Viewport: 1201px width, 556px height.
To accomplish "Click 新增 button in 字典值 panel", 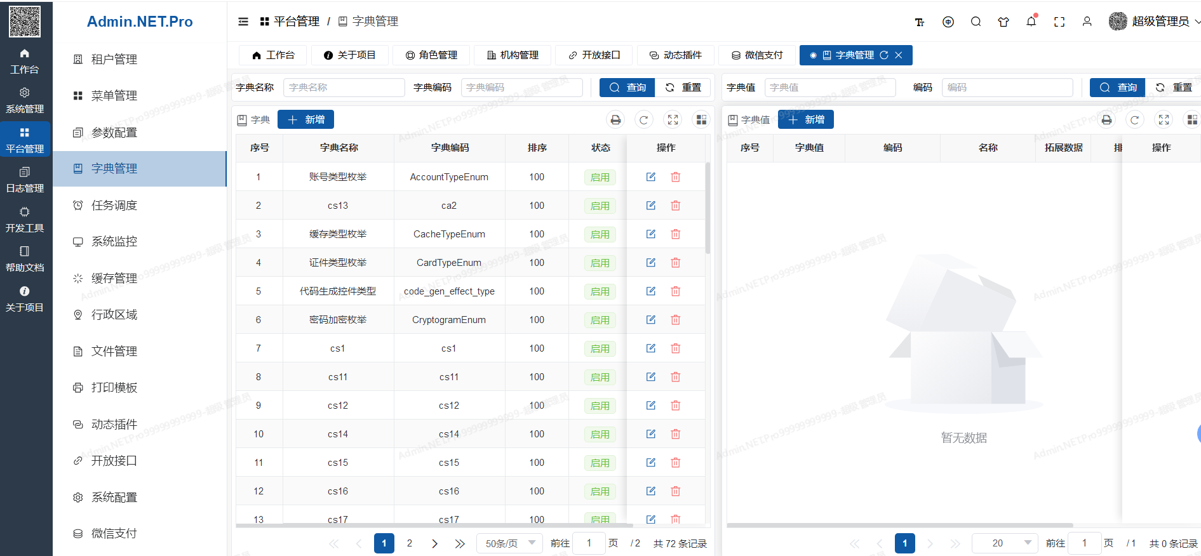I will tap(806, 119).
